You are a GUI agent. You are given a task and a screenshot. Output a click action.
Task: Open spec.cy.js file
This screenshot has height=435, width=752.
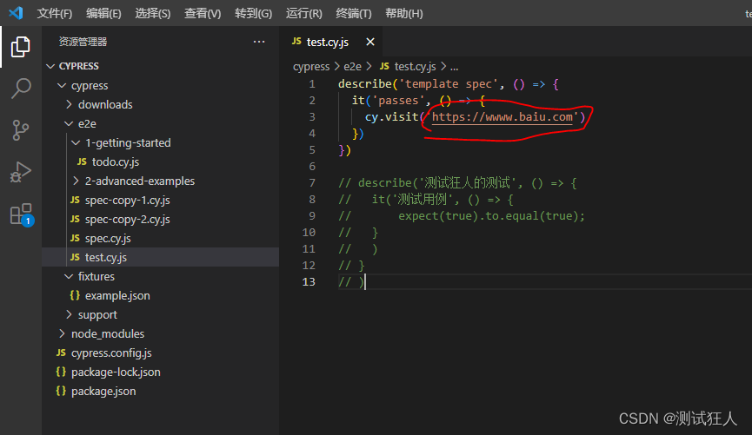point(161,239)
